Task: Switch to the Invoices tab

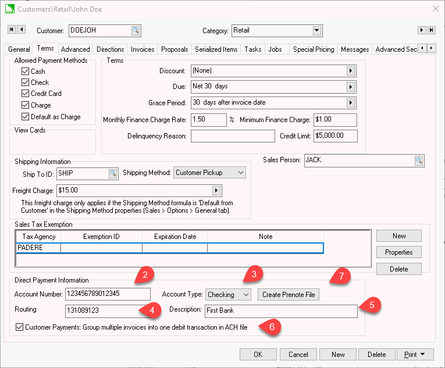Action: 143,49
